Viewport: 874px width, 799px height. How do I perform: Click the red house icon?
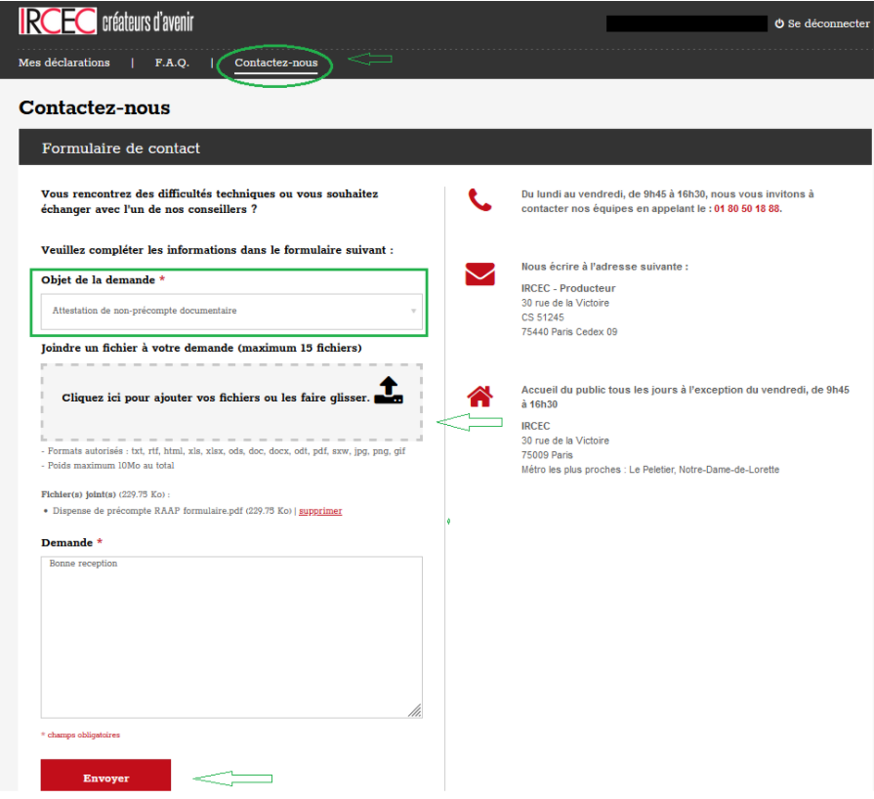(479, 397)
